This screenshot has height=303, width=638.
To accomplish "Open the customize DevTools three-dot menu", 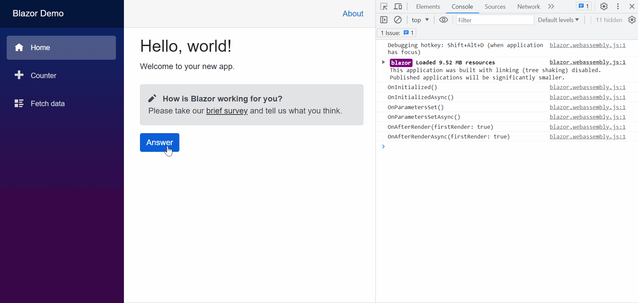I will 618,6.
